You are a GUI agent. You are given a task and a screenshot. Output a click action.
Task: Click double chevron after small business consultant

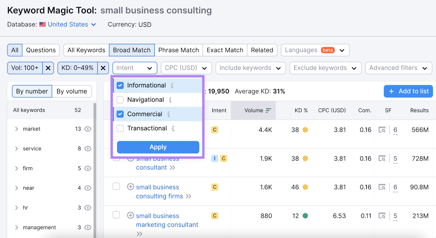pyautogui.click(x=172, y=168)
